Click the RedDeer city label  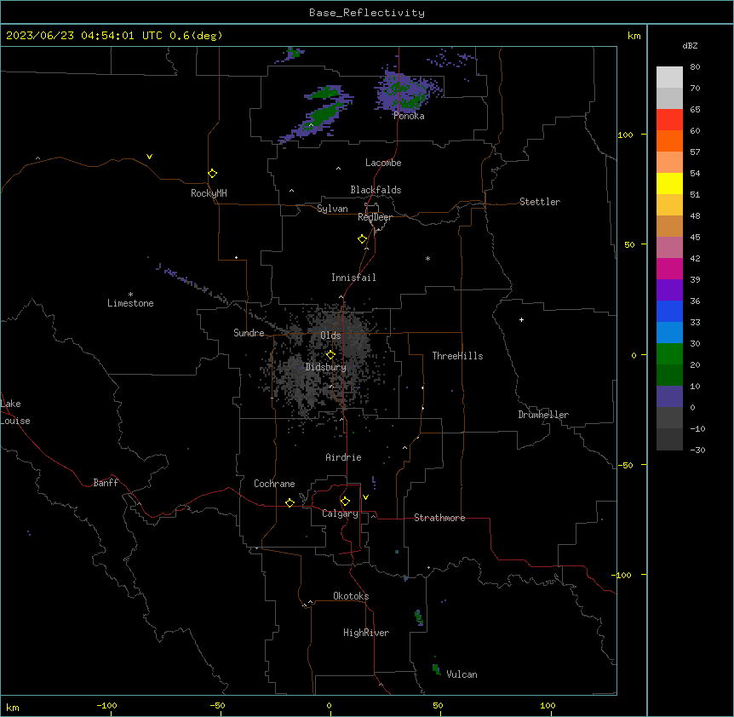[x=375, y=217]
